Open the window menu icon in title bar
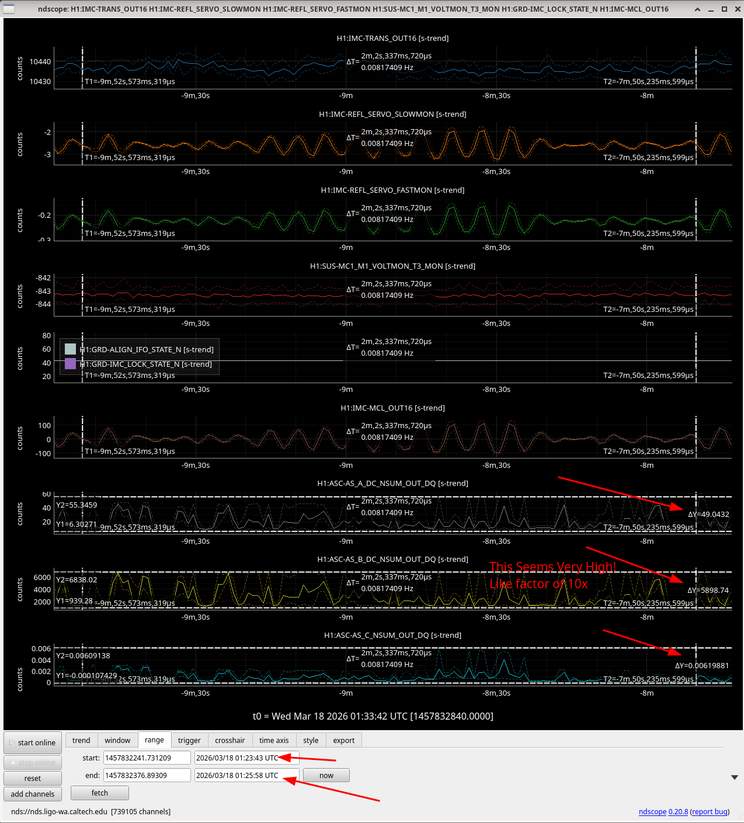Viewport: 744px width, 823px height. click(x=9, y=9)
